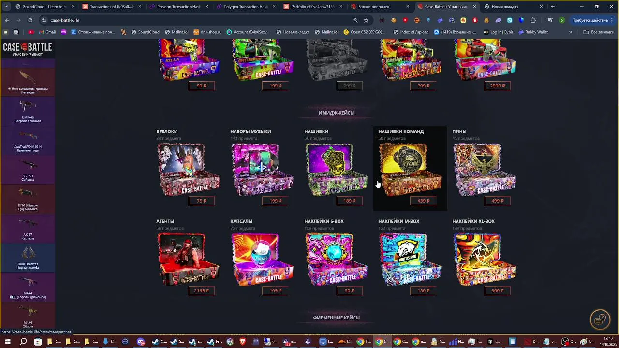Screen dimensions: 619x348
Task: Click the Case-Battle logo in sidebar
Action: pyautogui.click(x=28, y=48)
